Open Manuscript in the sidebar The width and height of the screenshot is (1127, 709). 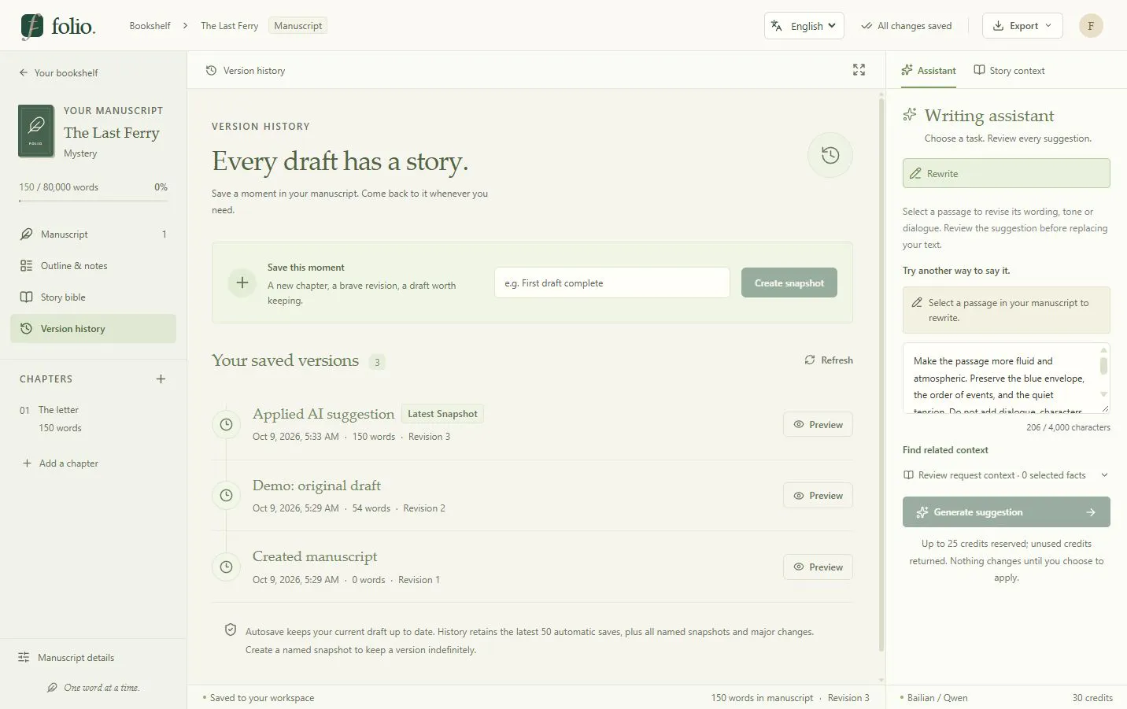93,234
